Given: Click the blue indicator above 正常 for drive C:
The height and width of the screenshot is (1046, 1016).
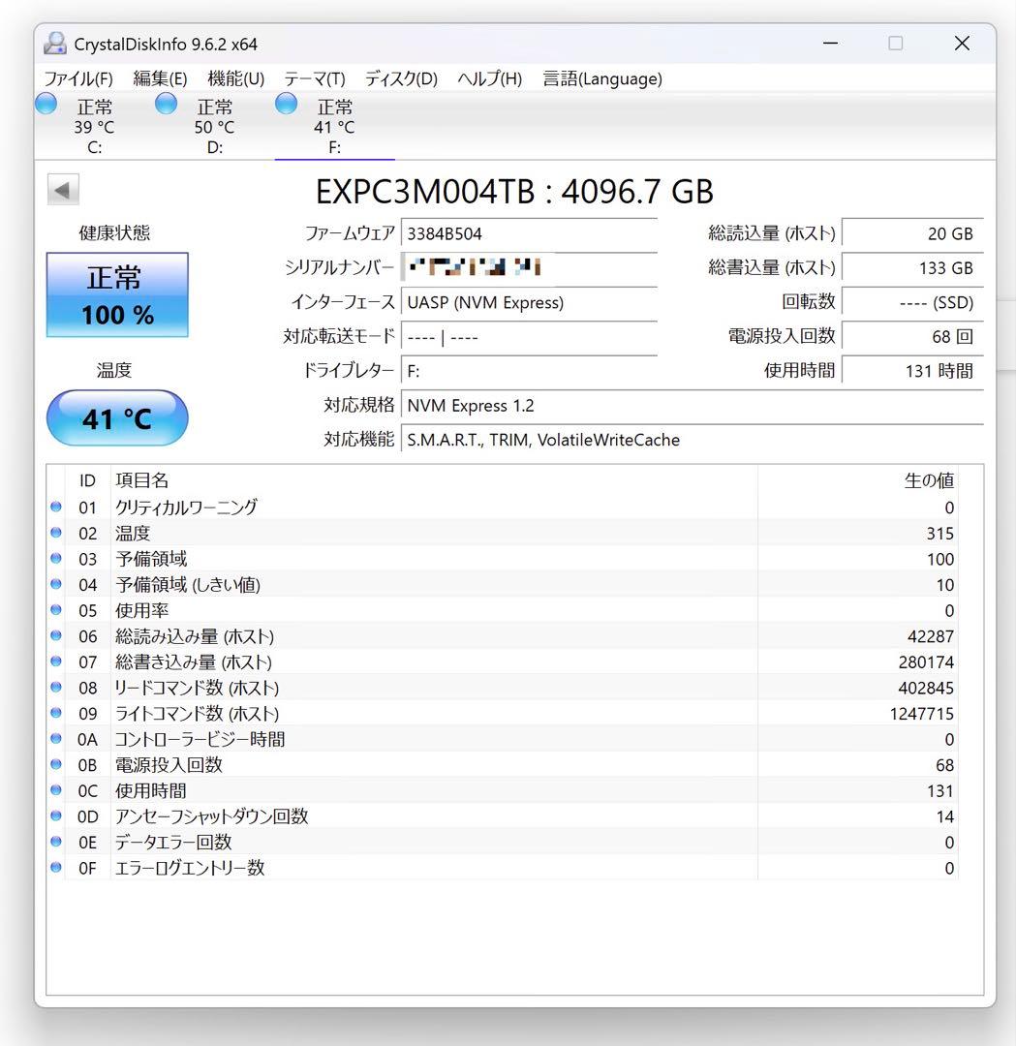Looking at the screenshot, I should pos(46,103).
